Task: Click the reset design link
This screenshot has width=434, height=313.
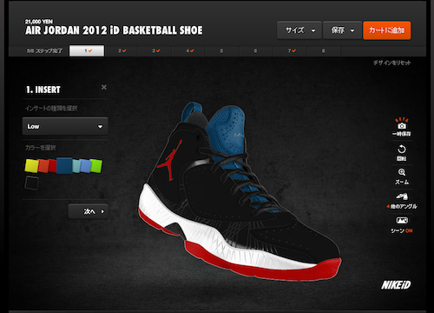Action: click(x=391, y=63)
